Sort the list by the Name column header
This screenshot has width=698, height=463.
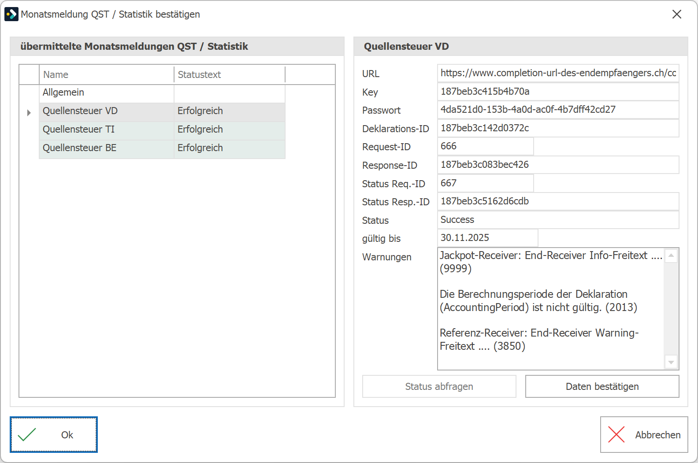107,74
